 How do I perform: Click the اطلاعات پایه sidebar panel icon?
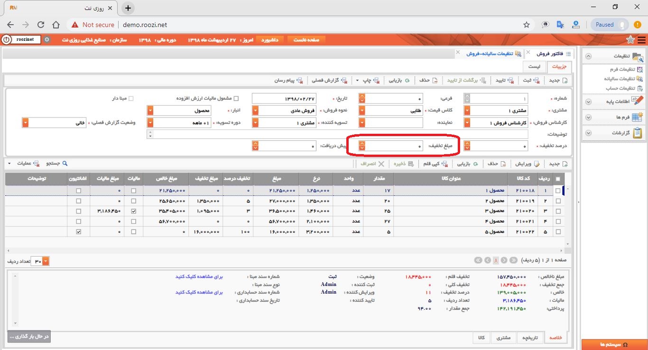[x=638, y=101]
